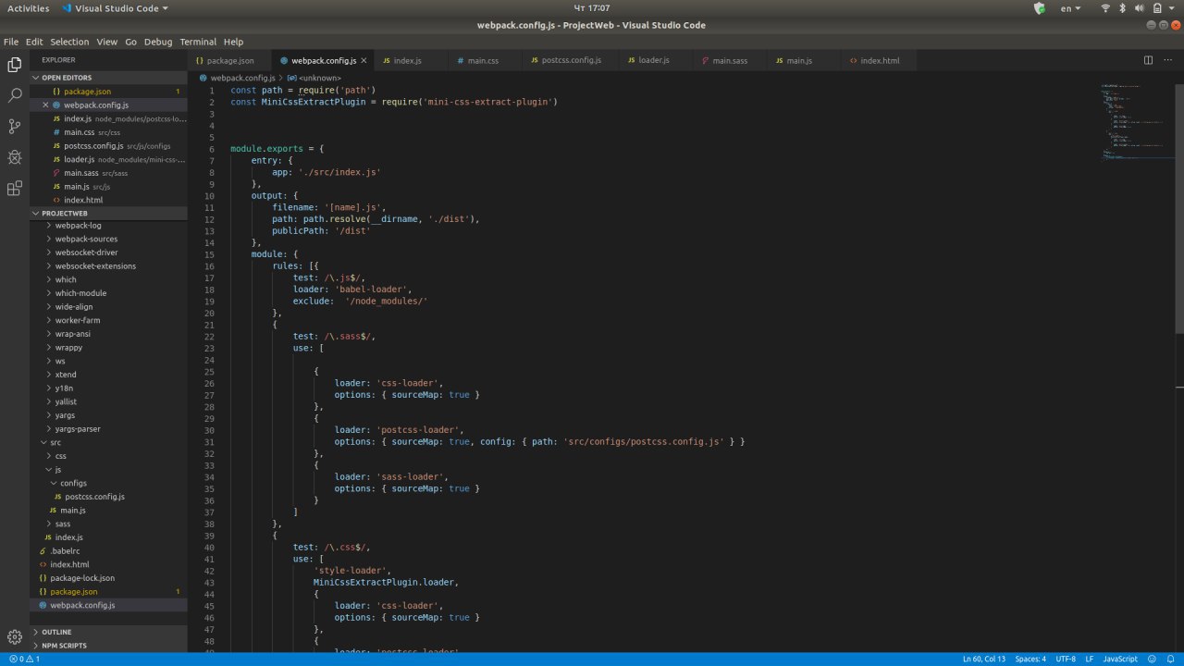The image size is (1184, 666).
Task: Expand the OUTLINE section
Action: point(56,632)
